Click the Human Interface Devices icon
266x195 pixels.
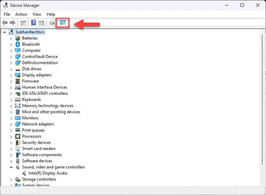pos(18,88)
